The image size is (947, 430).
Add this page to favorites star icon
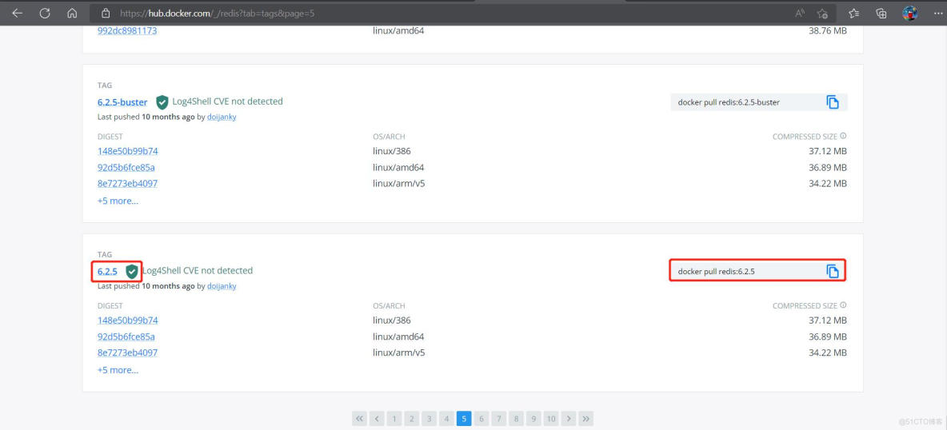tap(822, 13)
